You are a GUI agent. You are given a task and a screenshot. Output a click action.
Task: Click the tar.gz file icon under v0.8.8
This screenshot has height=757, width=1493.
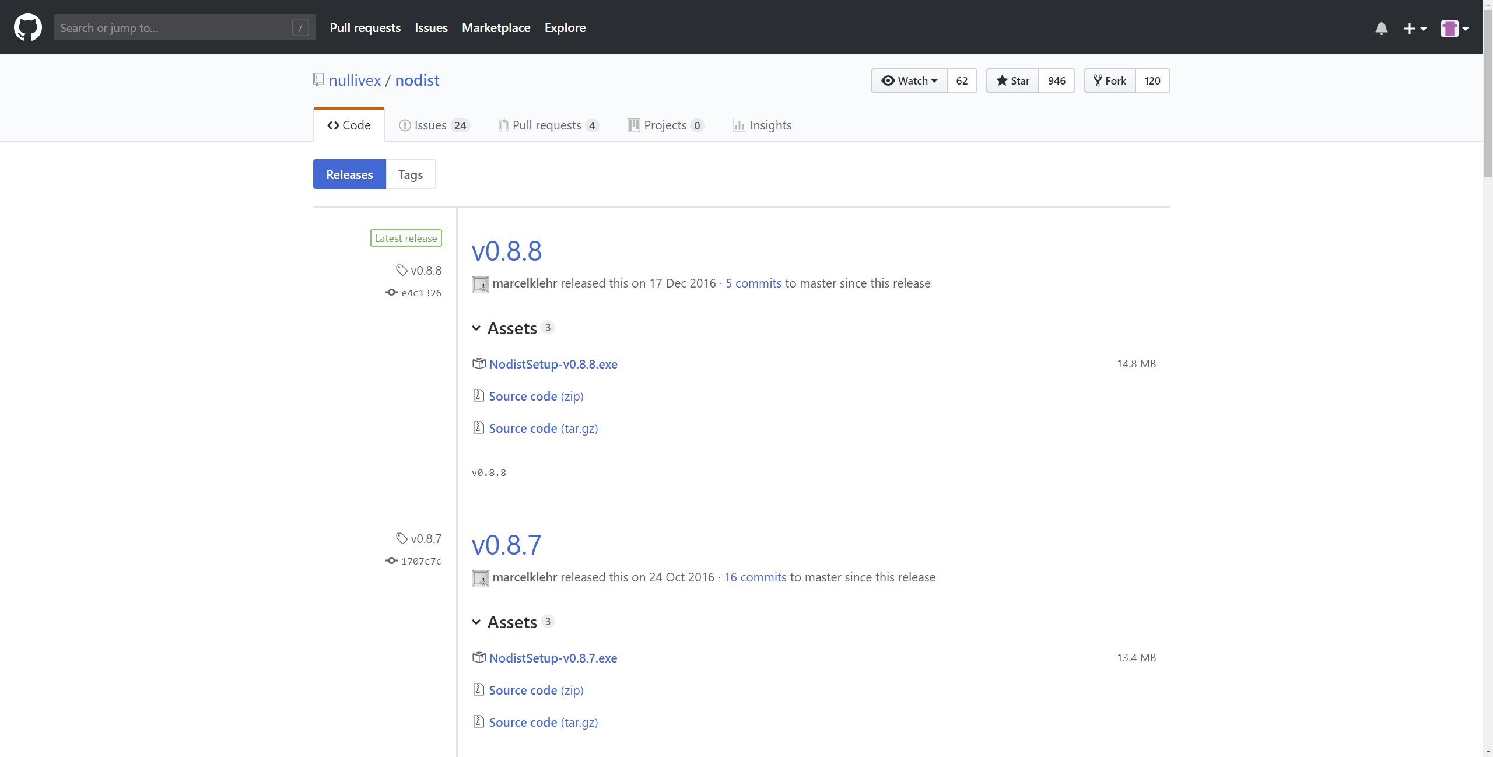coord(478,427)
